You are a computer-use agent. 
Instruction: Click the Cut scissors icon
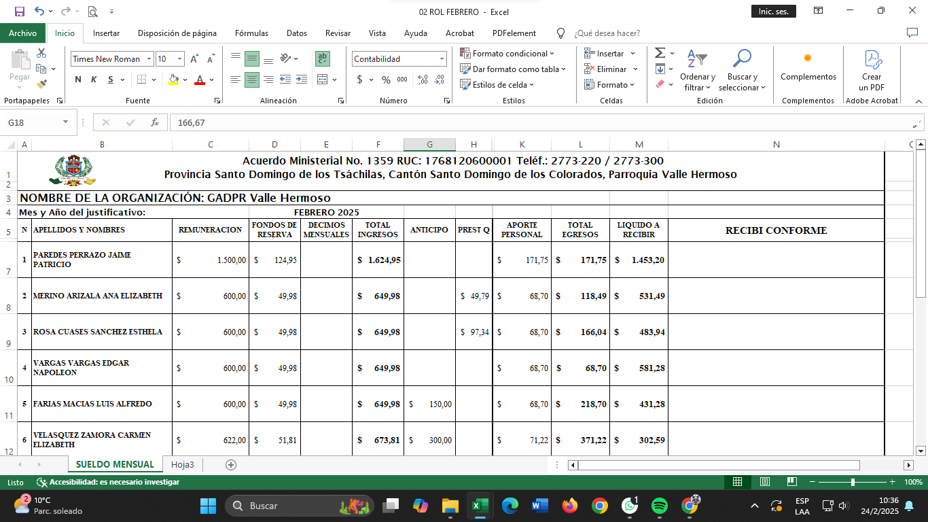pyautogui.click(x=41, y=53)
